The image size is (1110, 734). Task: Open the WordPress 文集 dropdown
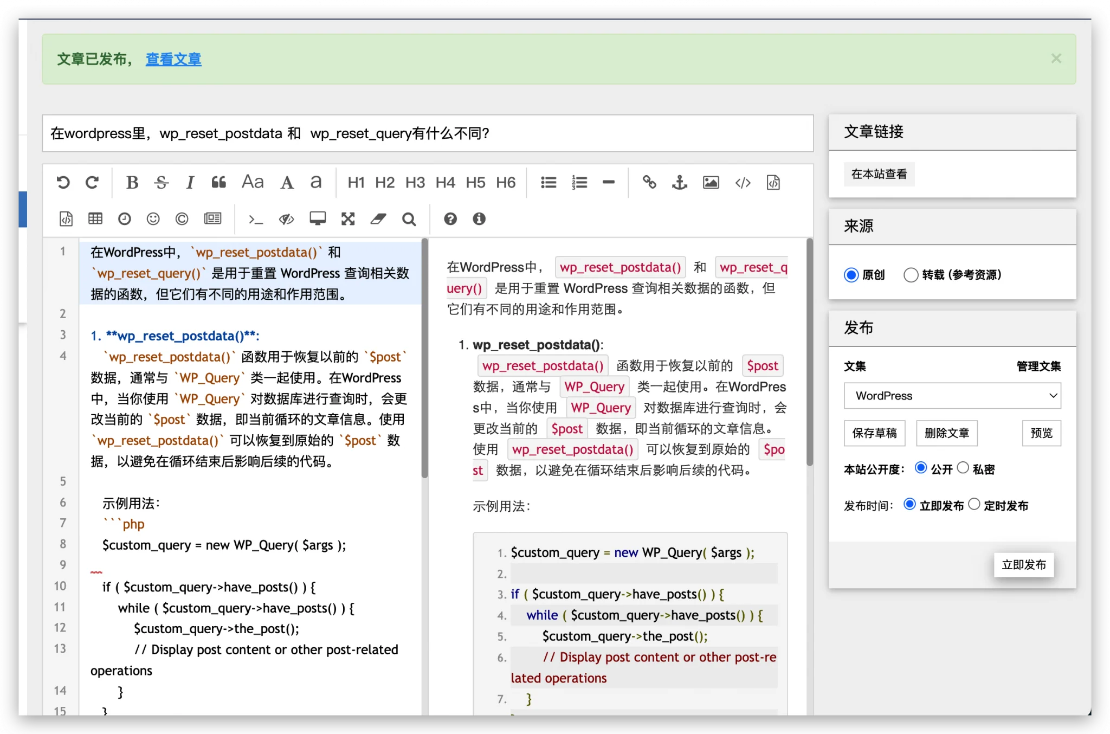(x=952, y=396)
